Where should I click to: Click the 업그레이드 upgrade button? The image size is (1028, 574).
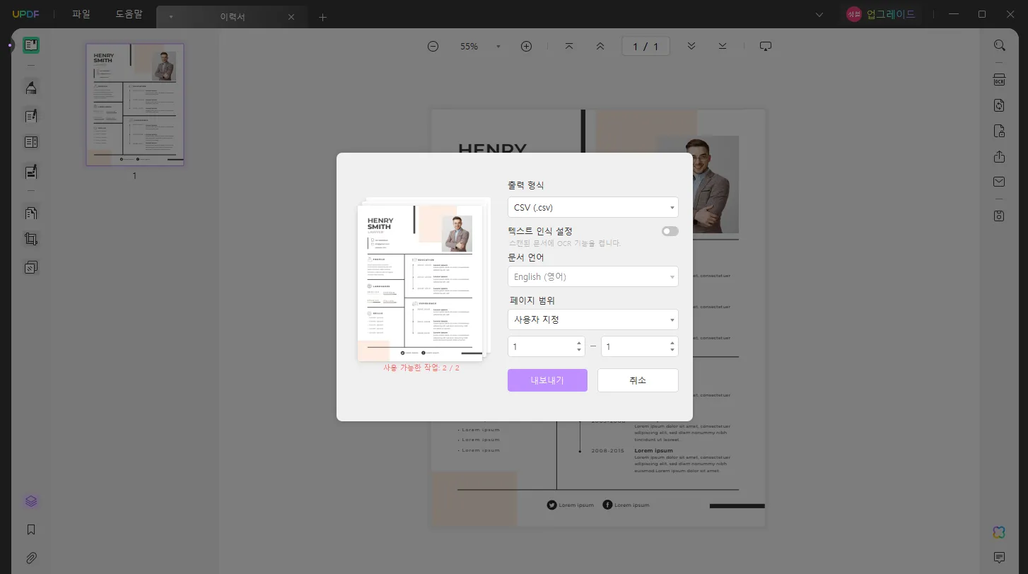coord(882,14)
